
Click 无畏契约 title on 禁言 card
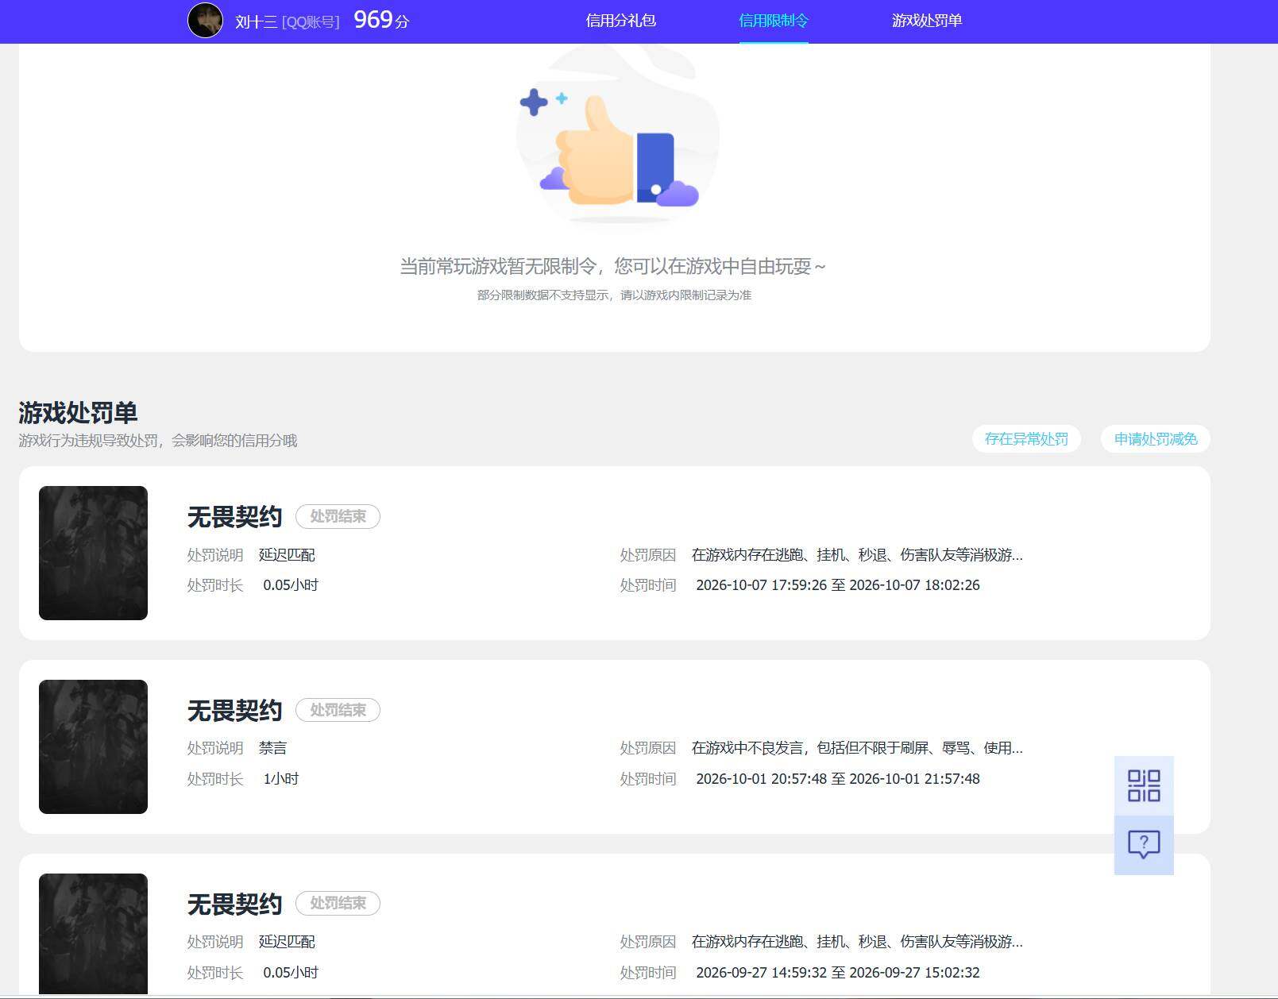(234, 711)
